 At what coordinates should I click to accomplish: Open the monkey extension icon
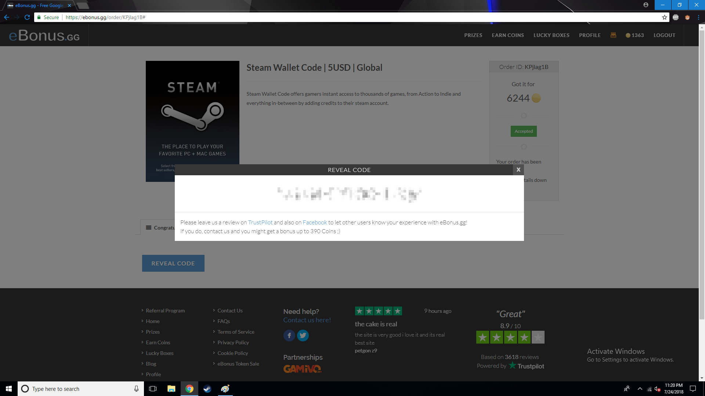(x=687, y=17)
